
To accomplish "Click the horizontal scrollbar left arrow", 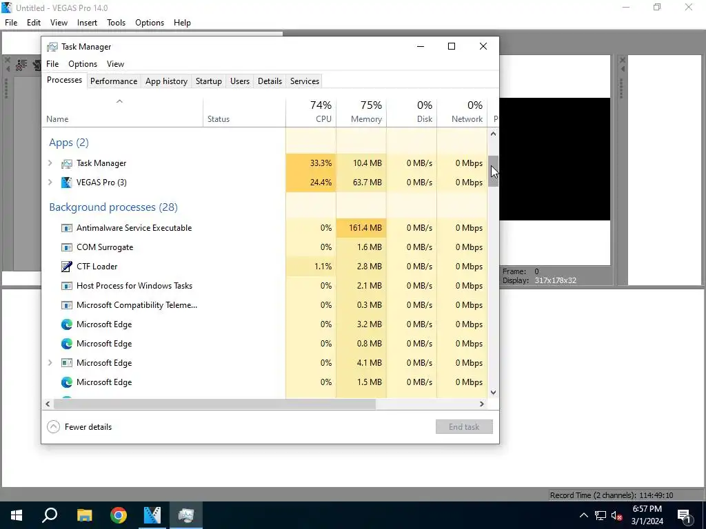I will (48, 404).
